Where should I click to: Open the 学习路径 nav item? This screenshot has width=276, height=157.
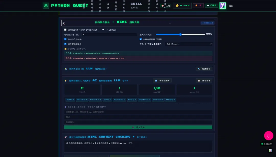point(100,6)
